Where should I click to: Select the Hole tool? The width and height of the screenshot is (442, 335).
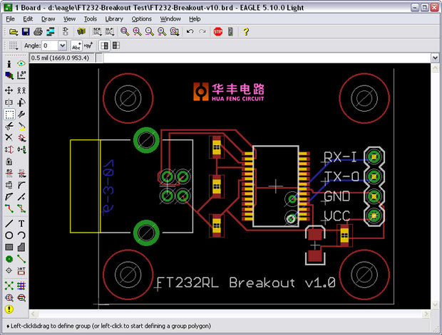click(9, 270)
